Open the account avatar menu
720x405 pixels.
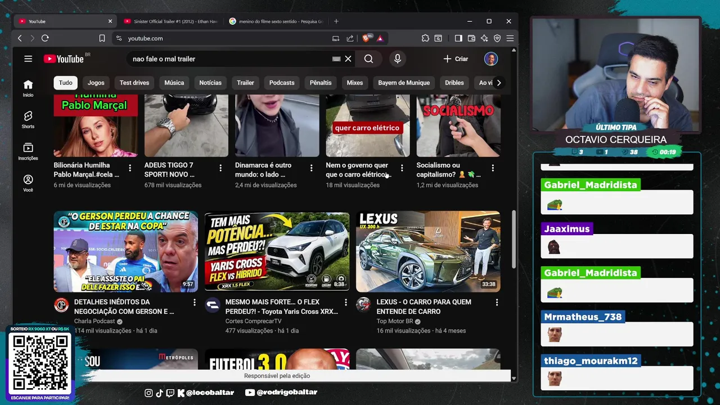[x=491, y=58]
